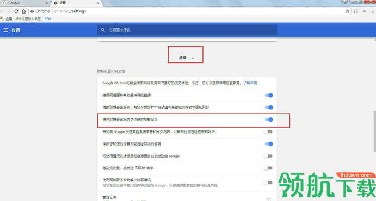The image size is (376, 201).
Task: Toggle 保护您和您的设备不受危险网站的侵害 switch
Action: click(x=269, y=144)
